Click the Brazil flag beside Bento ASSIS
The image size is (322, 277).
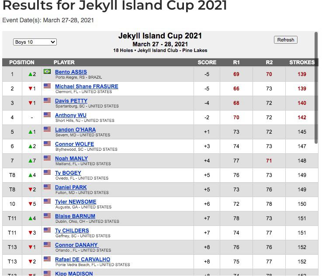(x=47, y=72)
